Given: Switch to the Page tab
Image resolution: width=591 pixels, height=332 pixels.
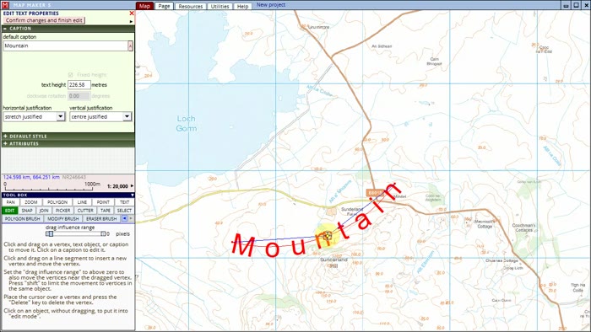Looking at the screenshot, I should pyautogui.click(x=164, y=6).
